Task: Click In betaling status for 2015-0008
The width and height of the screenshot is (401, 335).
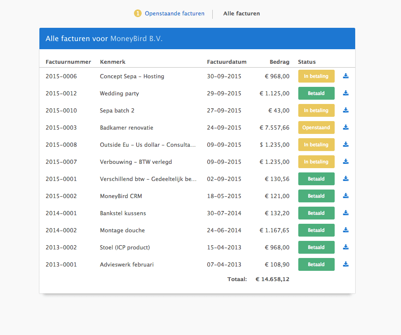Action: pyautogui.click(x=316, y=145)
